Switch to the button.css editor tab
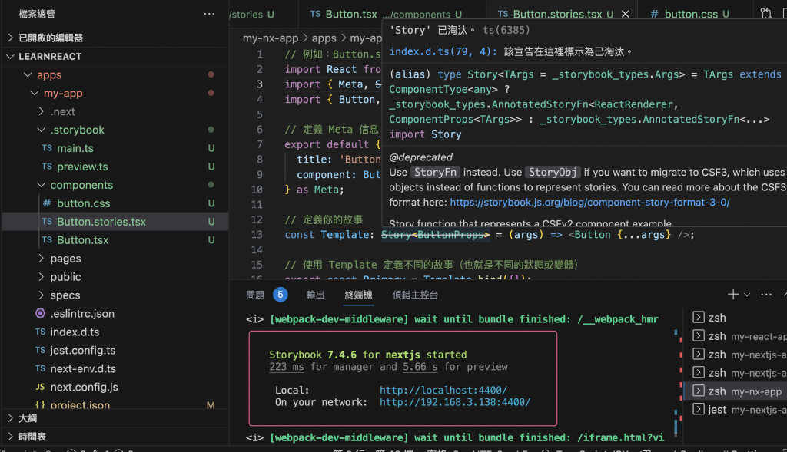The width and height of the screenshot is (787, 452). (x=691, y=14)
